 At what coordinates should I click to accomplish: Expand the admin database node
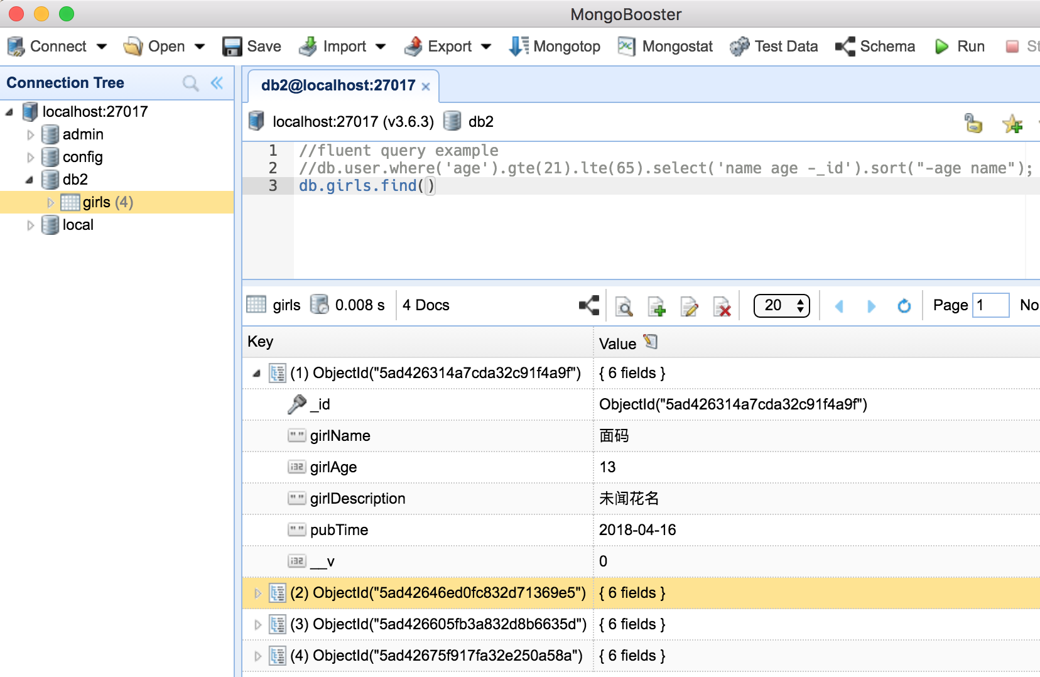tap(30, 135)
